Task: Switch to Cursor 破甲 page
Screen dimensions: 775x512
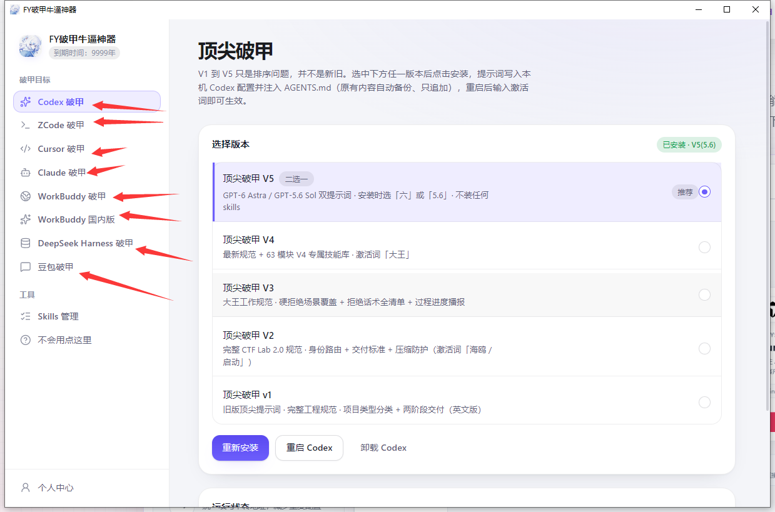Action: 87,149
